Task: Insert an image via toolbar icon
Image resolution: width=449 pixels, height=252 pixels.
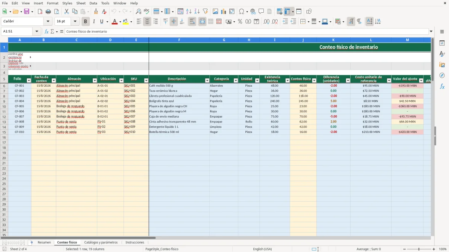Action: (x=216, y=12)
